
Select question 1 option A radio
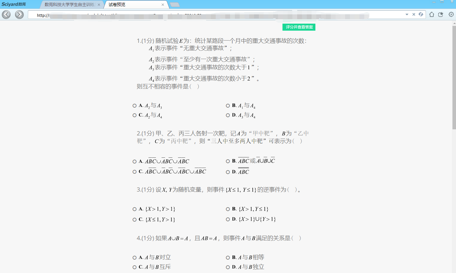coord(135,106)
